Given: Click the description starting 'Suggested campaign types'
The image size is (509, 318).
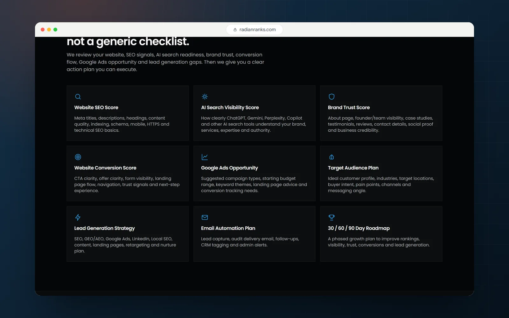Looking at the screenshot, I should tap(254, 184).
